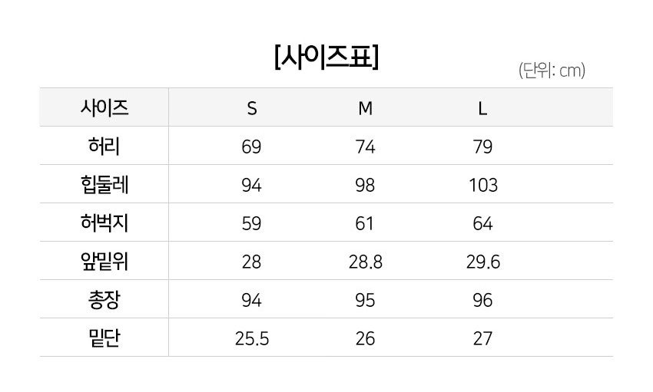
Task: Select the 앞밑위 row label
Action: pyautogui.click(x=104, y=262)
